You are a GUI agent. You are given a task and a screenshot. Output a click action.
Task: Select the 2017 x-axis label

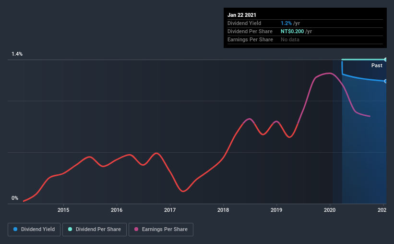click(170, 210)
